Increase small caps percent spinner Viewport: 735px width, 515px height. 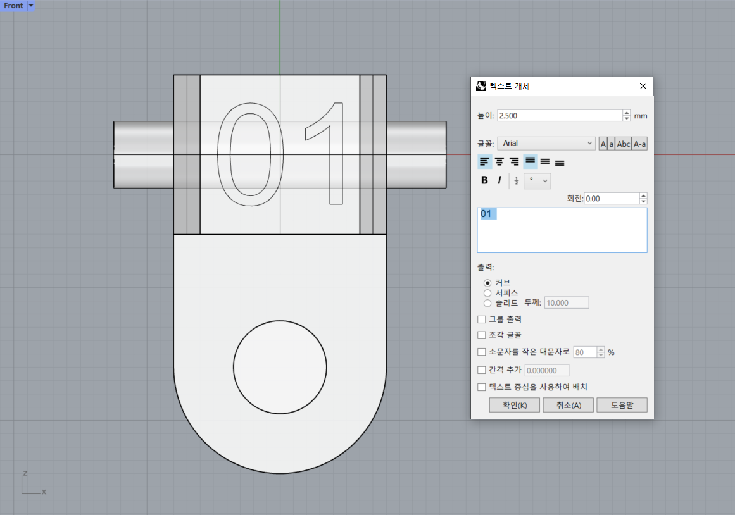(x=601, y=350)
